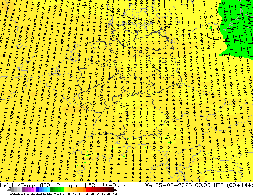Click the dark blue swatch in the legend
This screenshot has height=195, width=253.
pyautogui.click(x=38, y=190)
